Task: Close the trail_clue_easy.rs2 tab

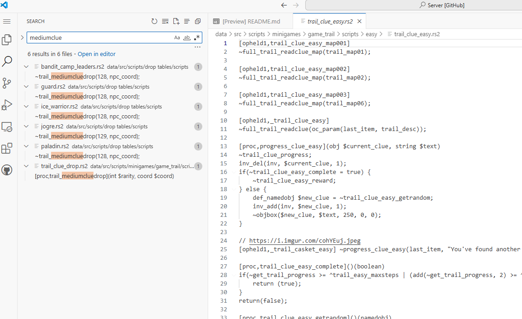Action: (x=359, y=21)
